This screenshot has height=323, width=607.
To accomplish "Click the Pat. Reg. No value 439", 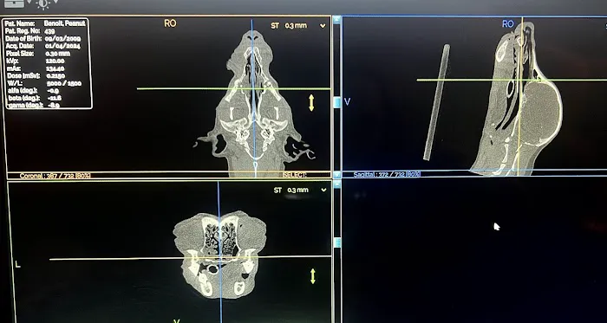I will pos(49,31).
